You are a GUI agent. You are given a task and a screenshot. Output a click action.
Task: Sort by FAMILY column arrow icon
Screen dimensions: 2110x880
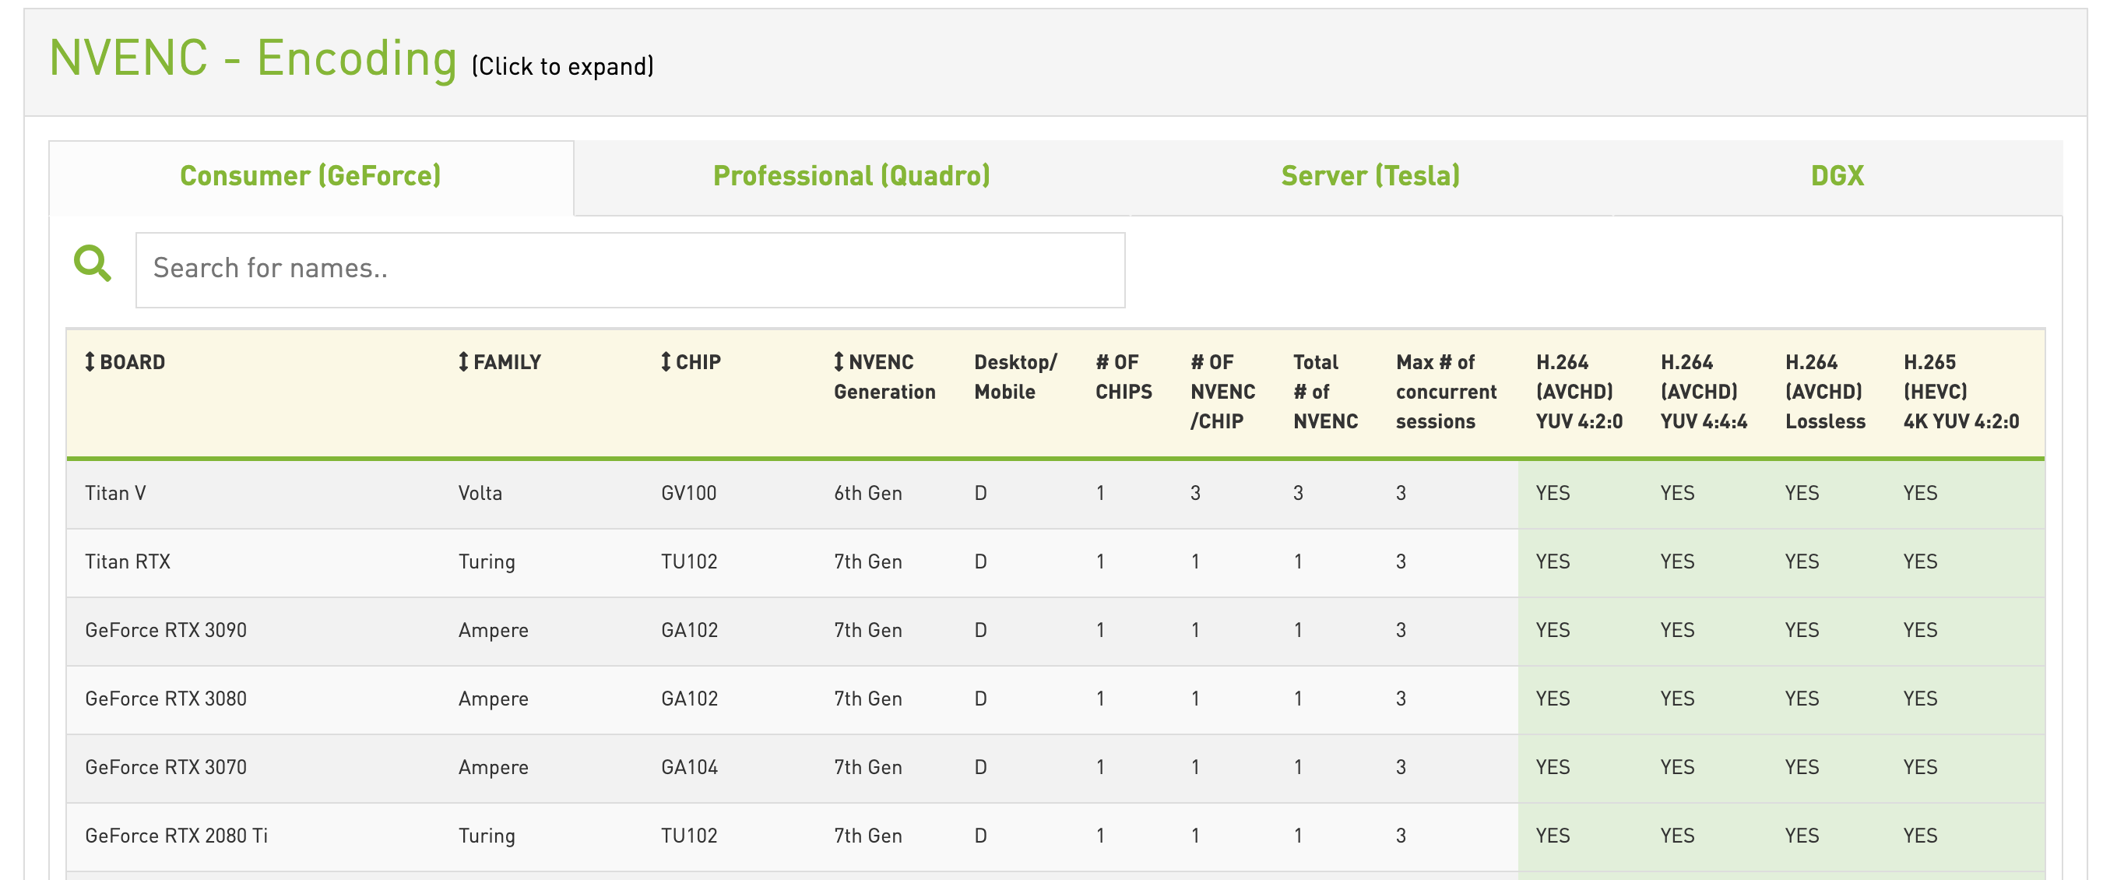point(463,361)
